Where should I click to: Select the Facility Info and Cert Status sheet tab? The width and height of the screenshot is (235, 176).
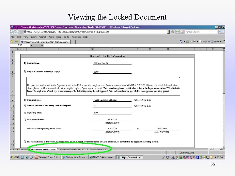pyautogui.click(x=44, y=149)
